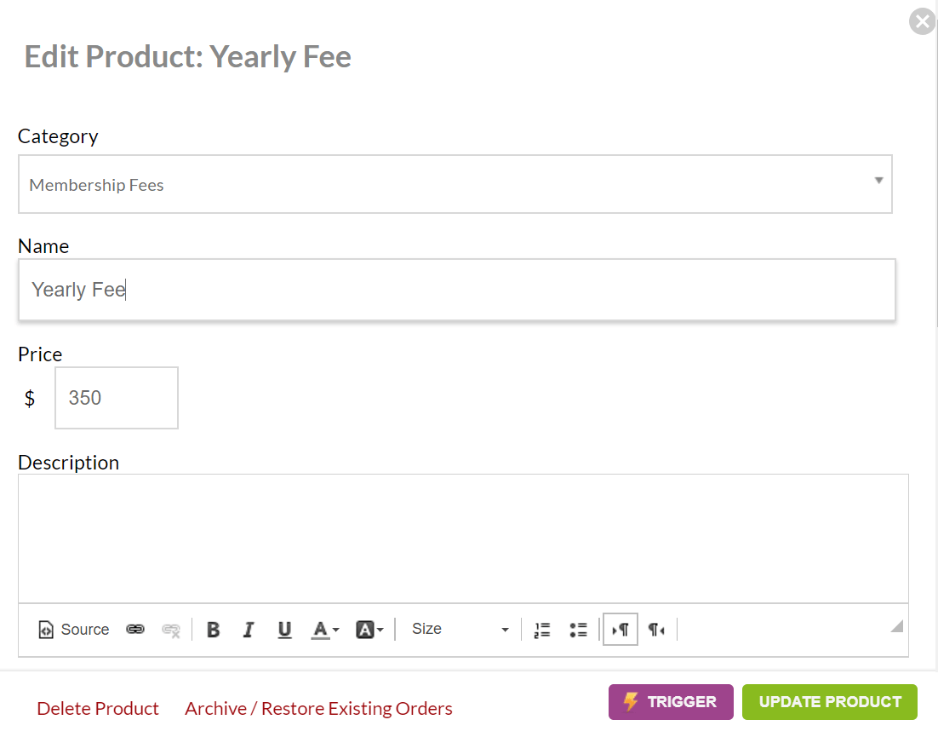Click the Name input field
This screenshot has height=737, width=938.
click(x=456, y=290)
